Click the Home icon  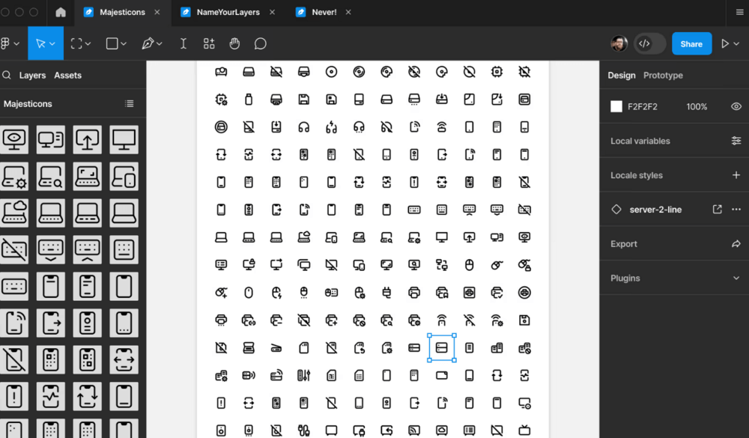click(x=61, y=13)
